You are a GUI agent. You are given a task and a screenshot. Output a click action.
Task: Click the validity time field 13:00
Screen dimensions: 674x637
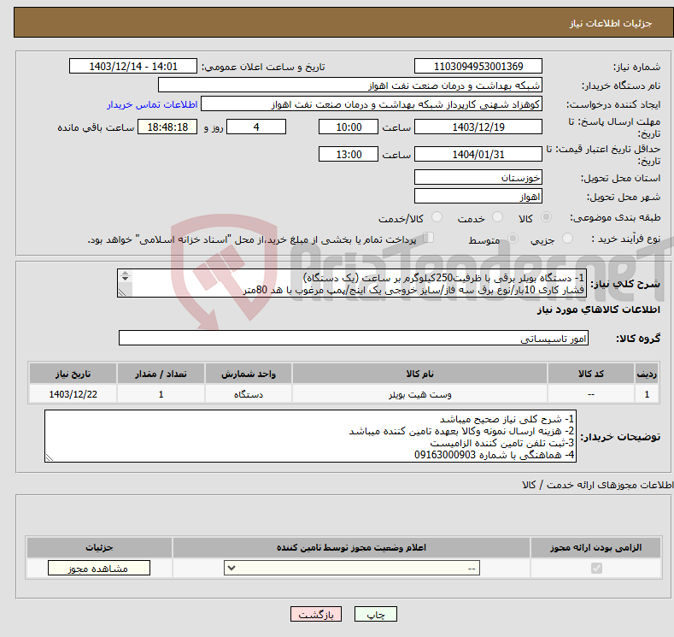349,154
